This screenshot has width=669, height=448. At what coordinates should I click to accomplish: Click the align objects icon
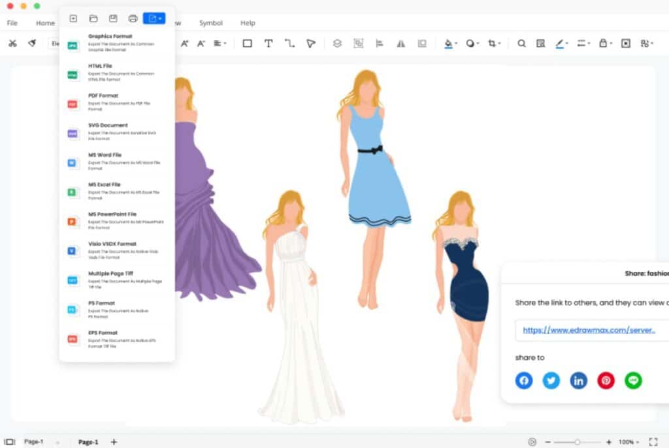coord(380,43)
